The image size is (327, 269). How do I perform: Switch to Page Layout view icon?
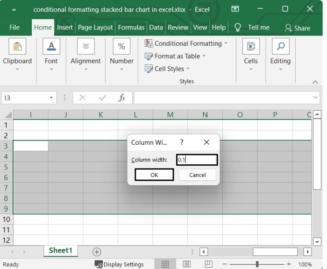(x=187, y=264)
